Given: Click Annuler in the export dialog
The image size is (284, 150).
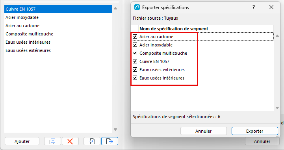Looking at the screenshot, I should (204, 131).
